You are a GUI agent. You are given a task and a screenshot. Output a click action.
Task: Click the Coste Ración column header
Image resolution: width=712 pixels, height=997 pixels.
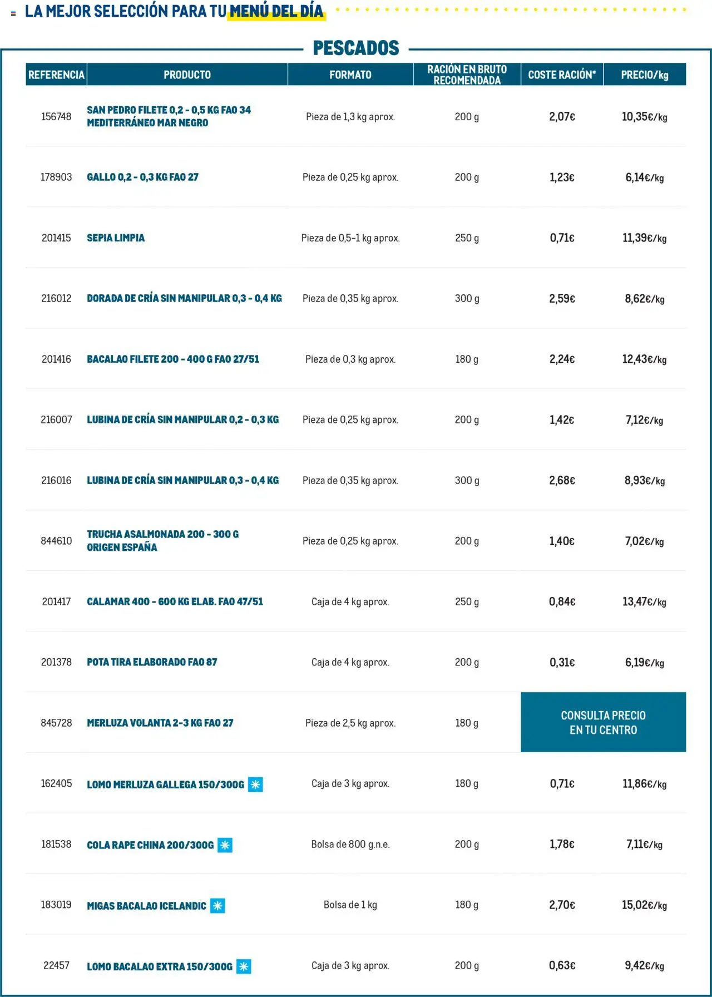(x=562, y=75)
